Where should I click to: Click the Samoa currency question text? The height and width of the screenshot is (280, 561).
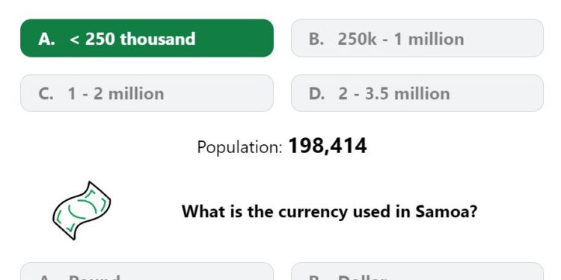[330, 211]
